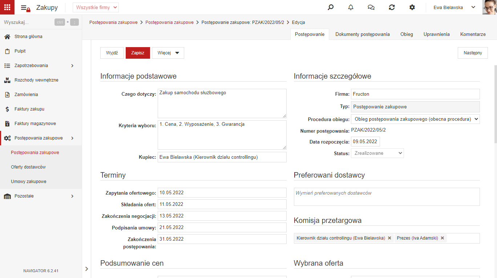The image size is (497, 278).
Task: Click the vertical page scrollbar
Action: [495, 105]
